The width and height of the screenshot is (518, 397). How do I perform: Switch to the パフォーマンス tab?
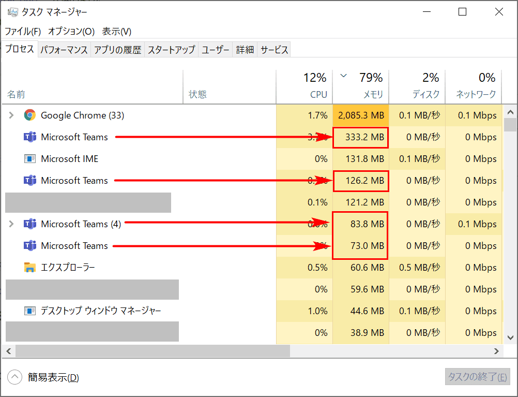pyautogui.click(x=64, y=50)
